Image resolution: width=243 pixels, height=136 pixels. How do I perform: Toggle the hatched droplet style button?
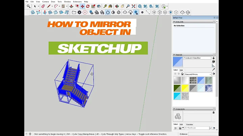118,12
